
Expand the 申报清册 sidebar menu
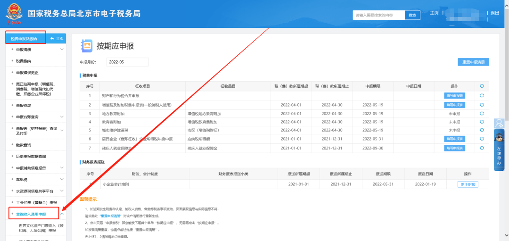pos(62,49)
